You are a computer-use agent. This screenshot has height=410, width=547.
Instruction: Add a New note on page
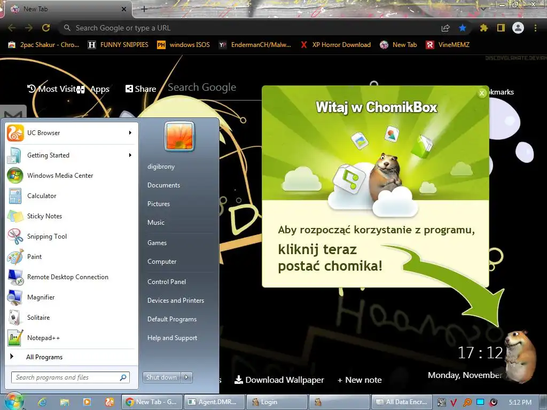[360, 380]
